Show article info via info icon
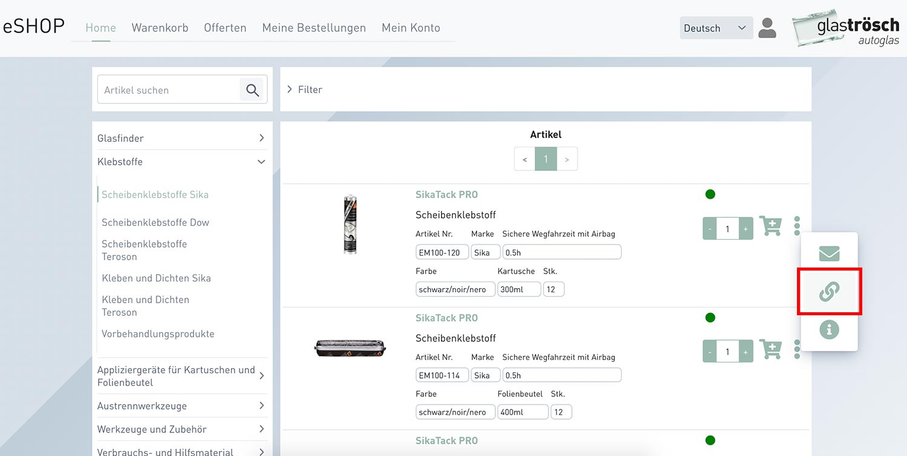 pyautogui.click(x=829, y=329)
